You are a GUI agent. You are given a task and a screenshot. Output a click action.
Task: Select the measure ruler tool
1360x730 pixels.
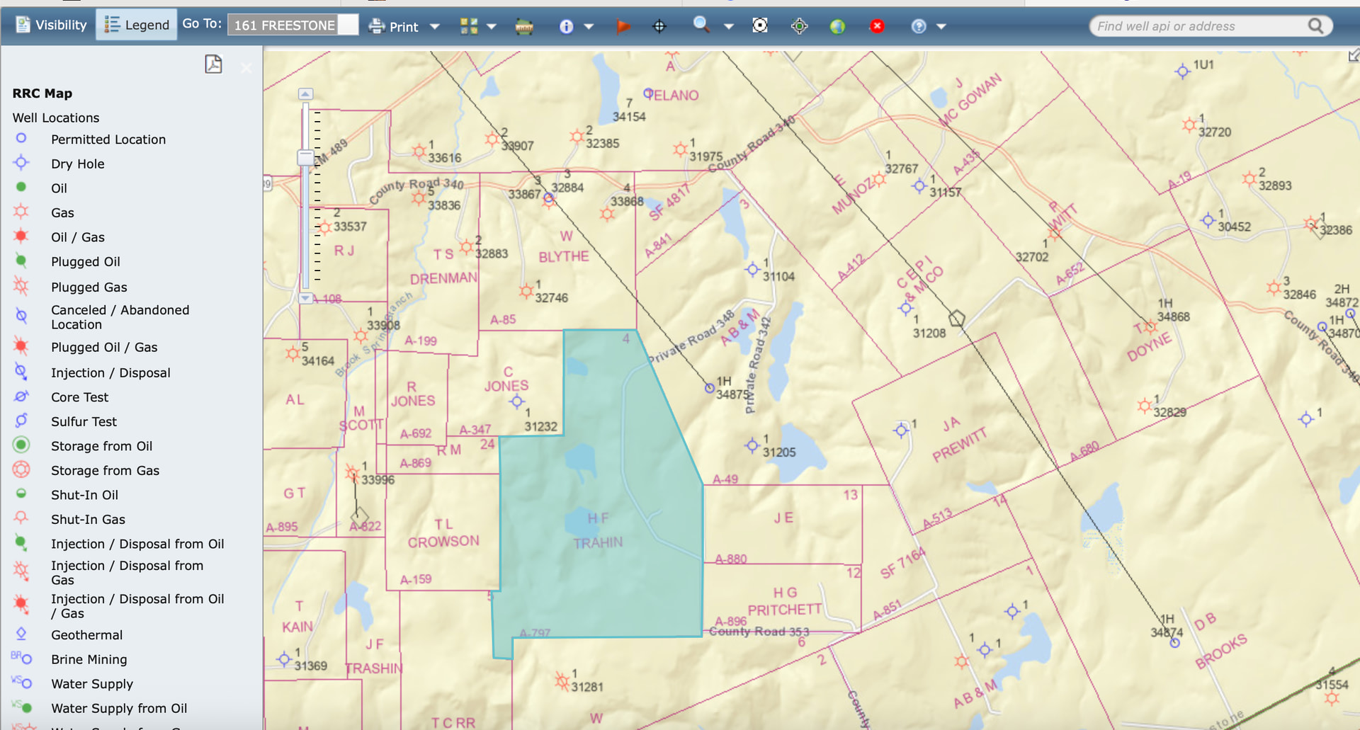coord(524,27)
